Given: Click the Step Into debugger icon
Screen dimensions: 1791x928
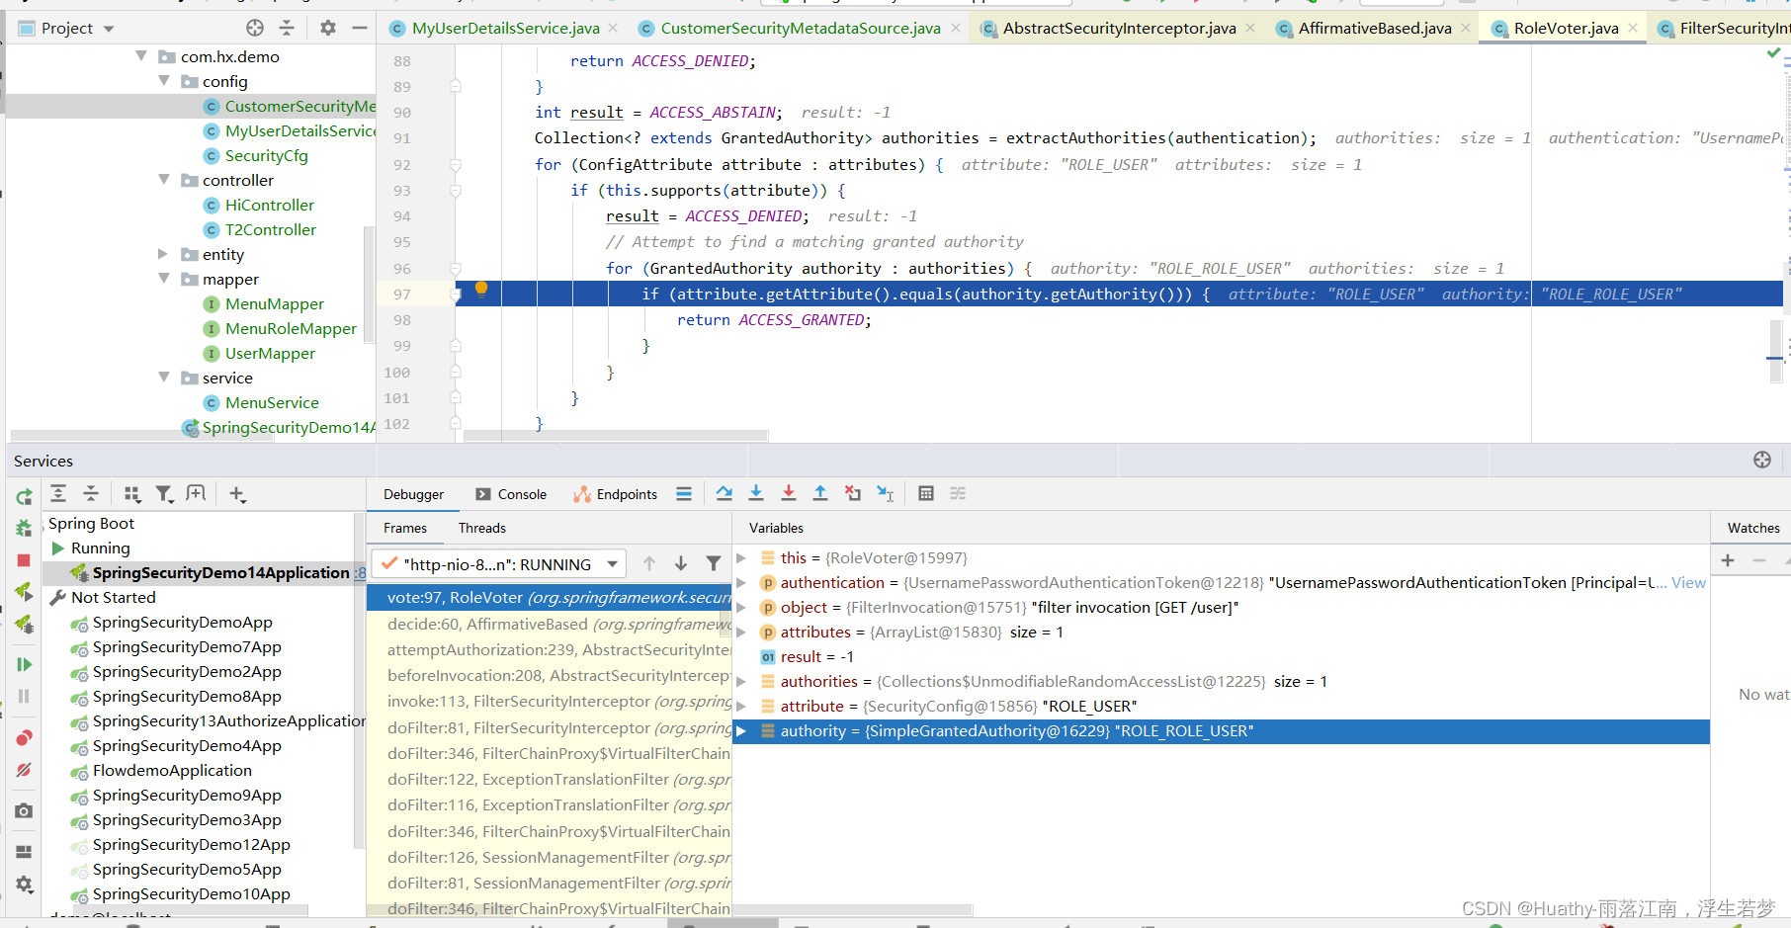Looking at the screenshot, I should coord(756,493).
